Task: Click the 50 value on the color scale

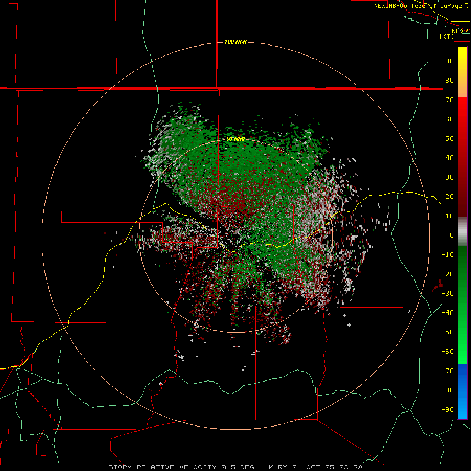Action: pos(450,139)
